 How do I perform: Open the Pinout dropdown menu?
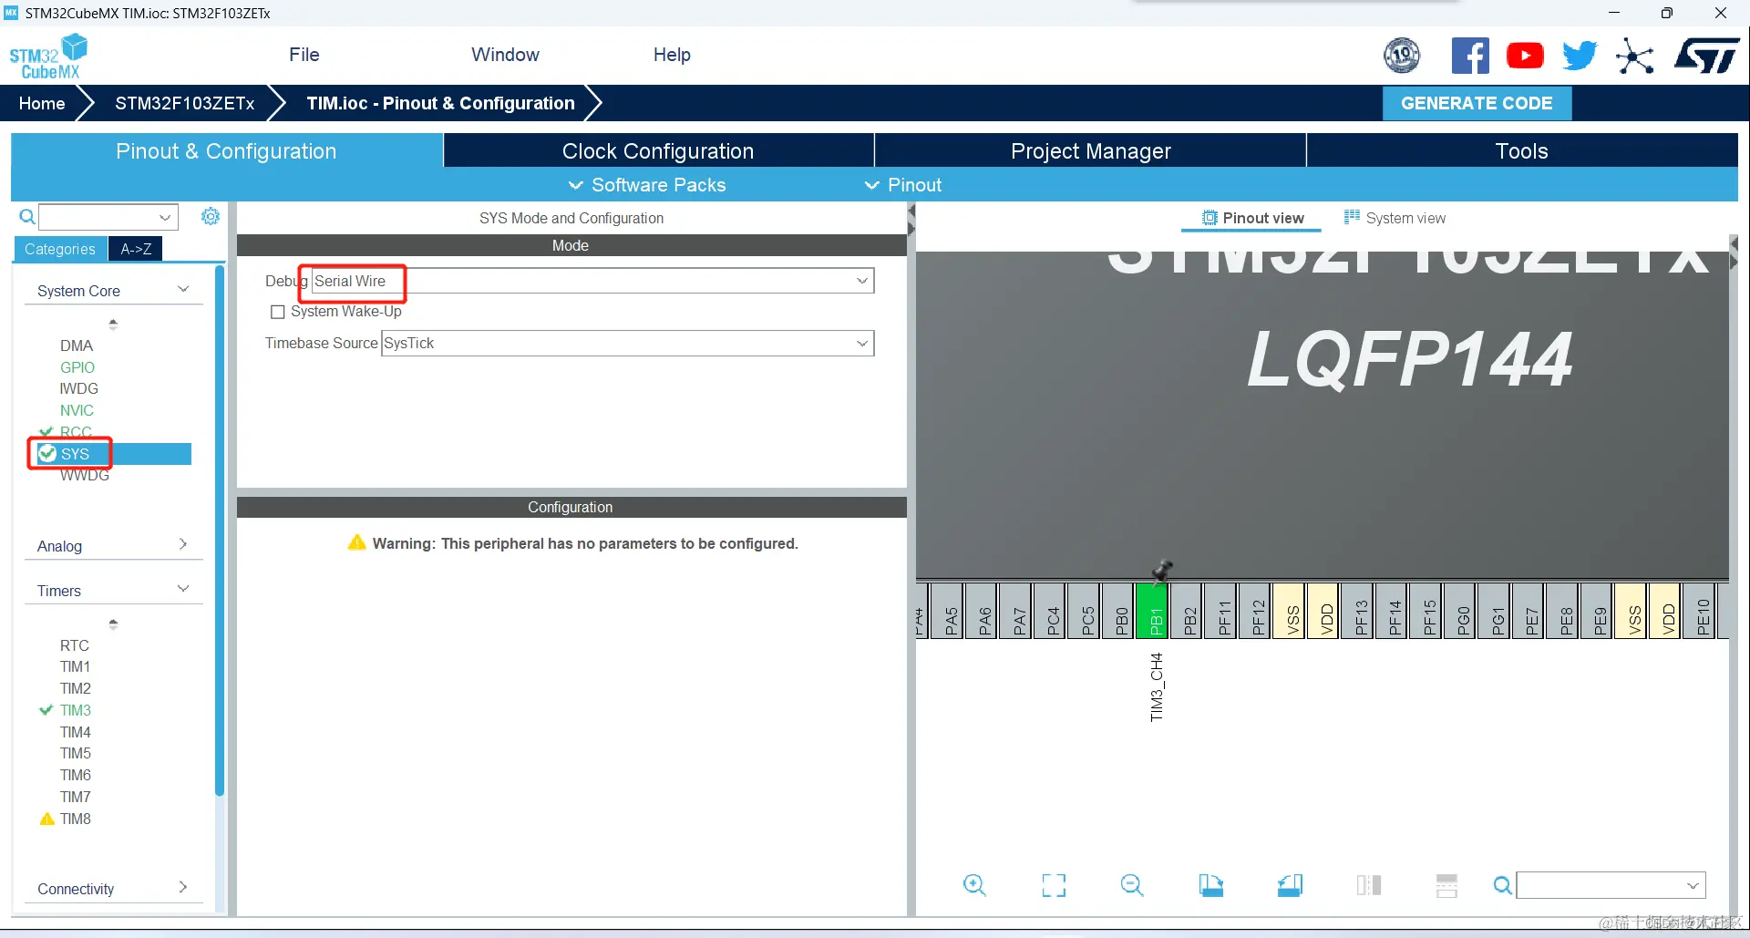pos(903,185)
